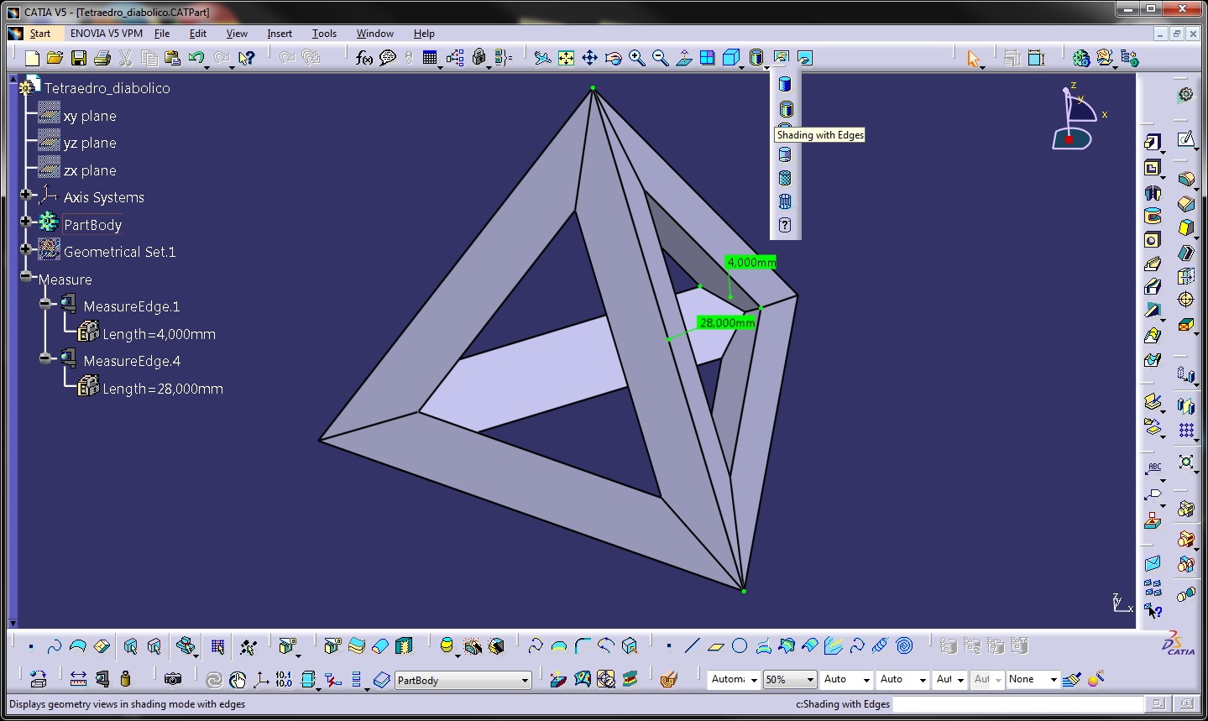Switch to plain Shading view mode

click(785, 85)
